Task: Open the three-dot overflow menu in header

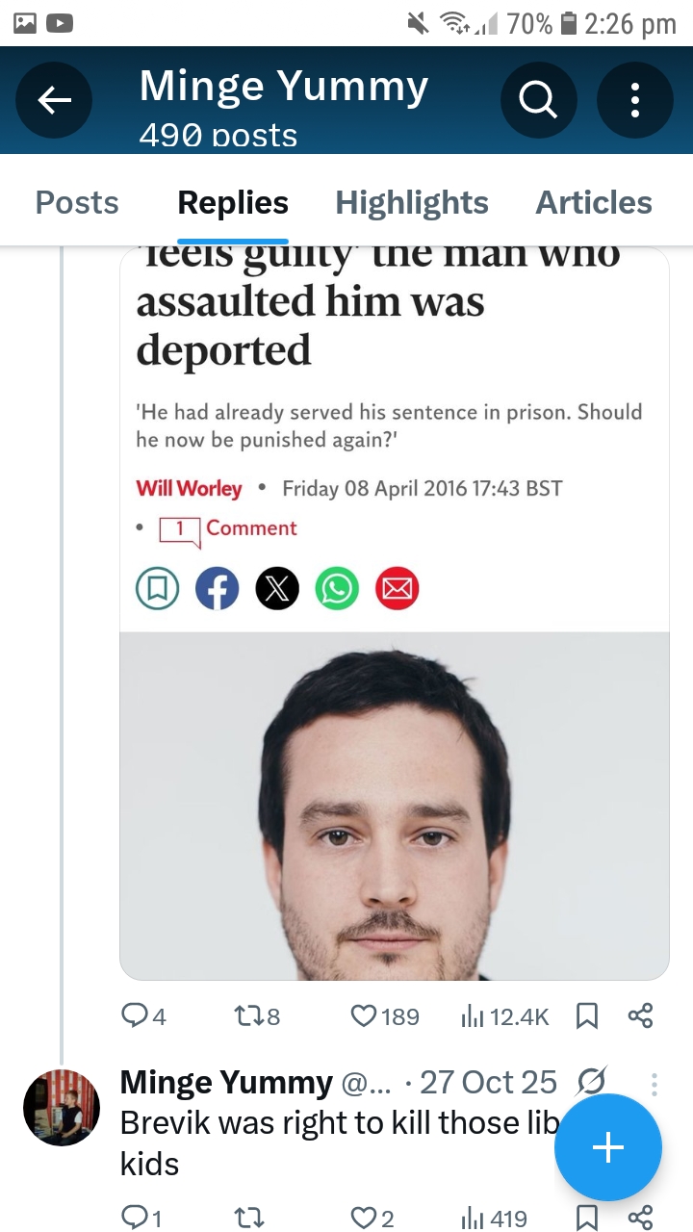Action: pyautogui.click(x=634, y=100)
